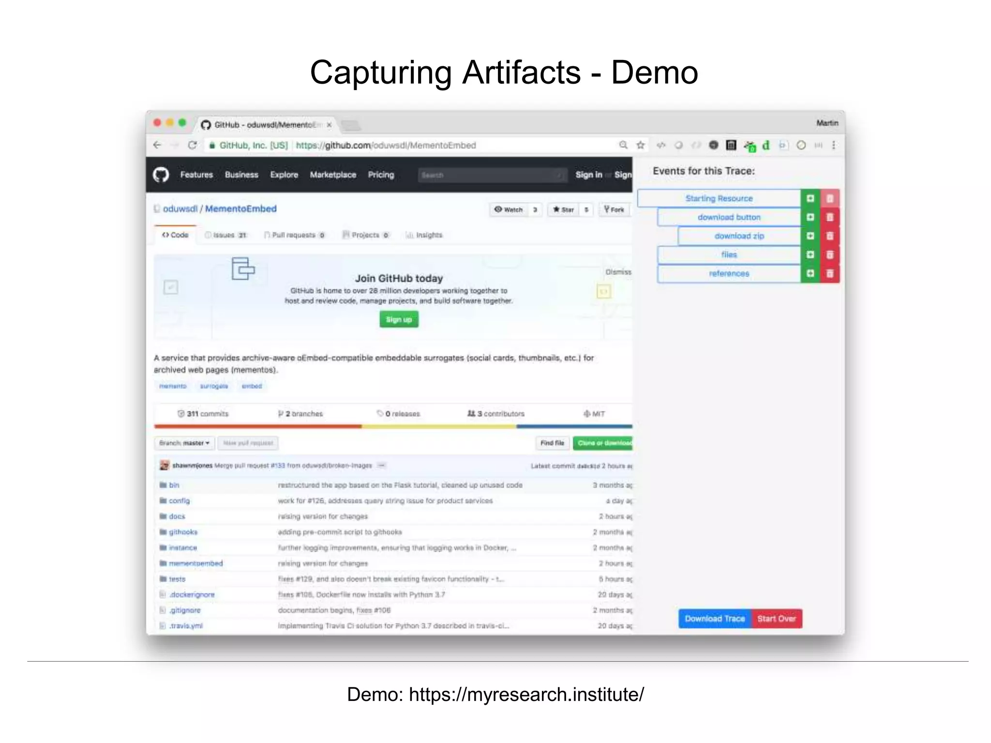Viewport: 991px width, 743px height.
Task: Open Features in GitHub nav
Action: coord(196,175)
